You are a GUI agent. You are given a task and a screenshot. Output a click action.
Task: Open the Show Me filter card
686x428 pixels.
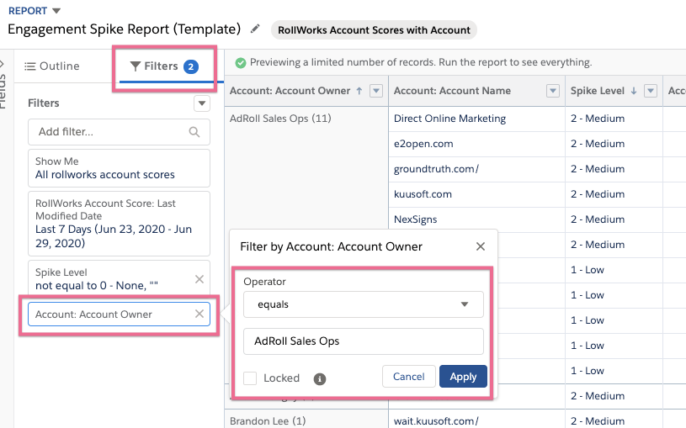pyautogui.click(x=119, y=168)
